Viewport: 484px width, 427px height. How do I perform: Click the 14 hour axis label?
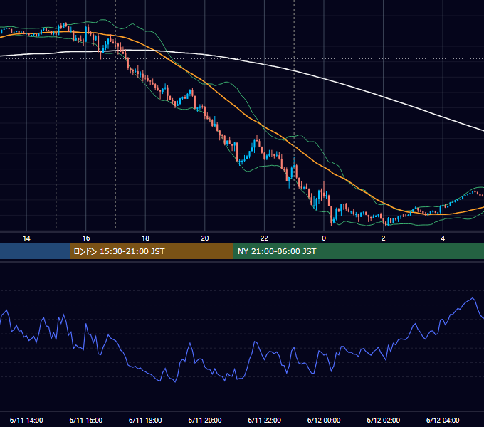coord(26,238)
